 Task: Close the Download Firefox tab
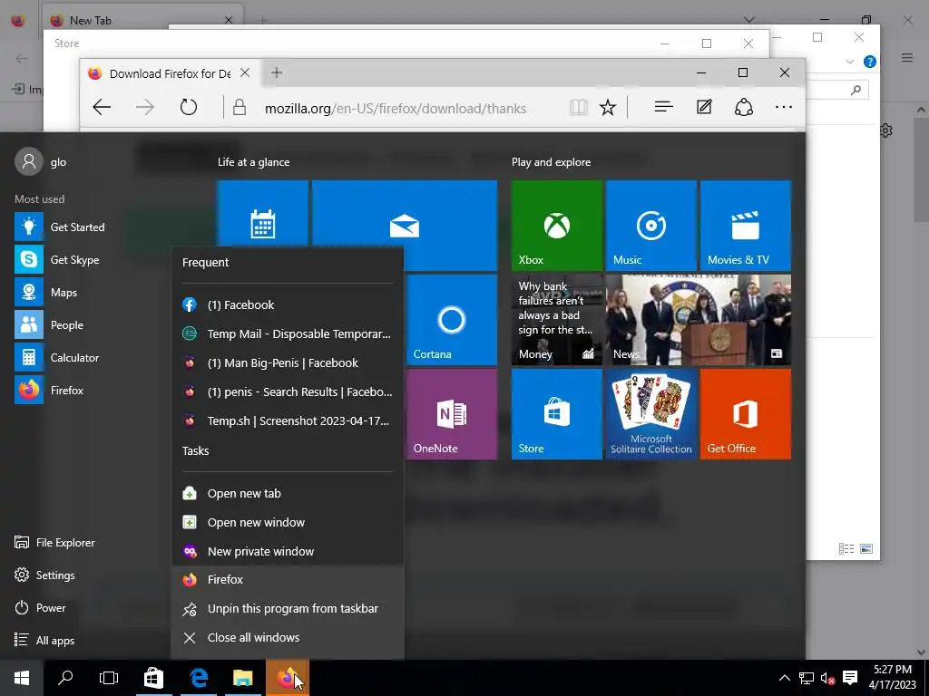[245, 72]
